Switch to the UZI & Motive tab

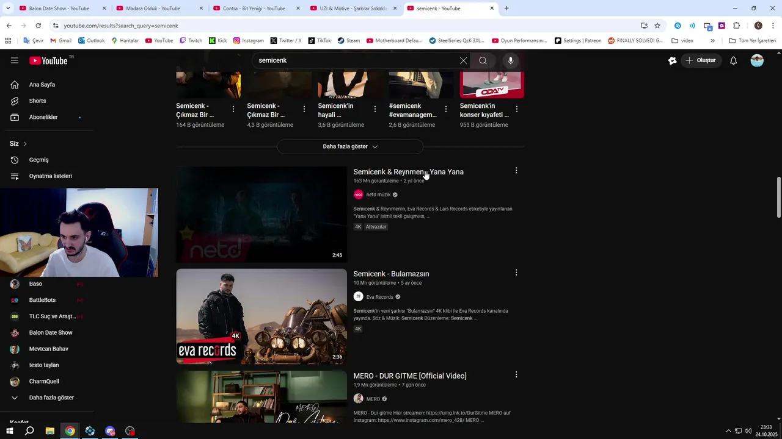coord(353,9)
